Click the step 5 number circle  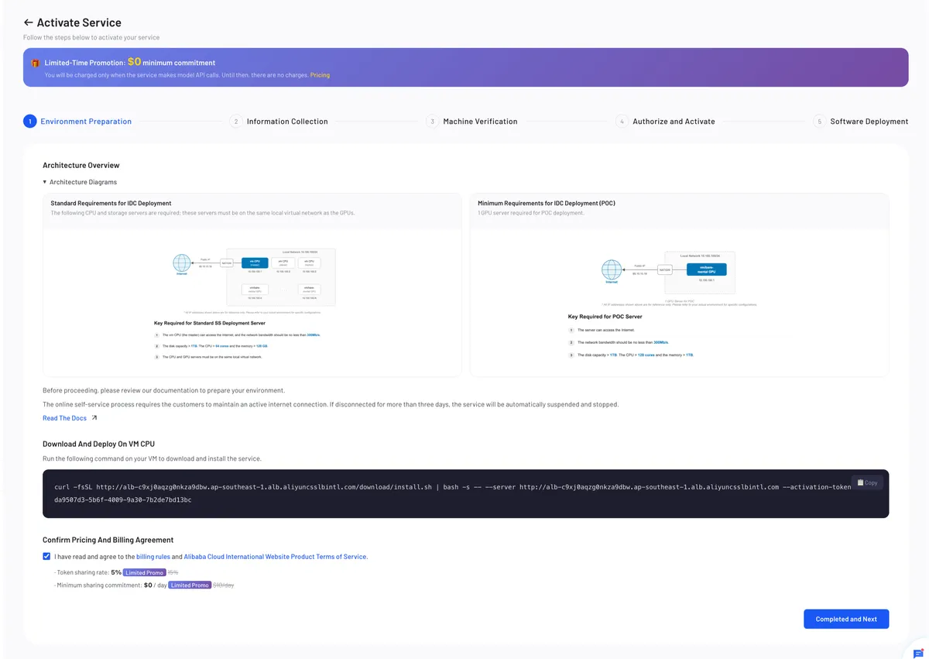click(819, 122)
